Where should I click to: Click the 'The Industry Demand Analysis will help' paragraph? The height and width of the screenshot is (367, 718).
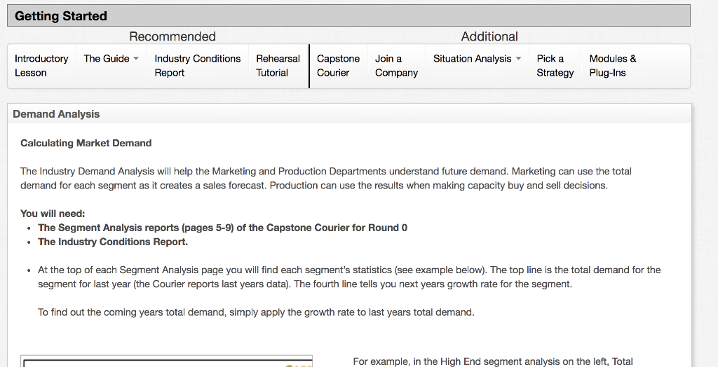point(326,178)
